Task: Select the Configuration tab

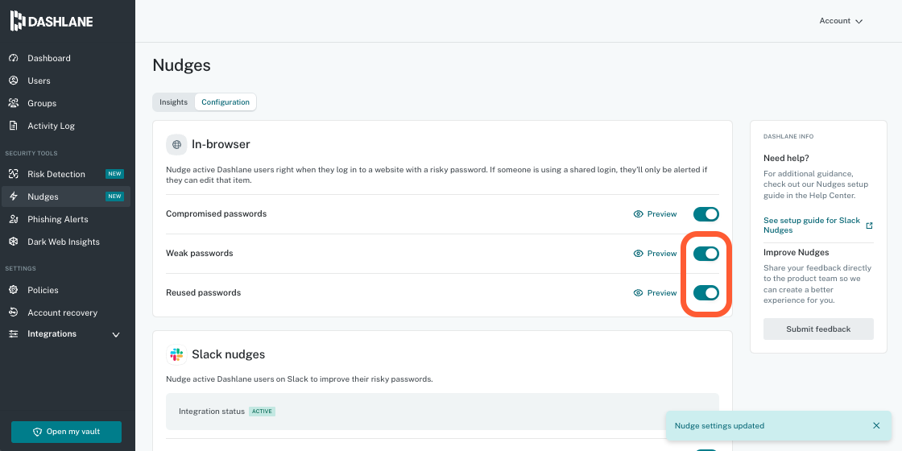Action: point(225,102)
